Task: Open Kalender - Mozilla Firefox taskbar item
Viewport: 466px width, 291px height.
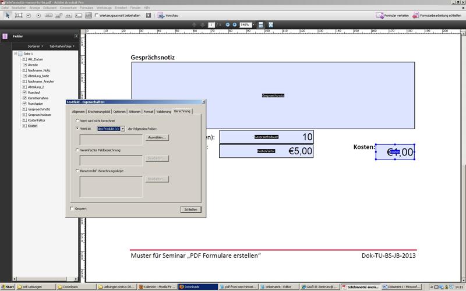Action: pyautogui.click(x=157, y=287)
